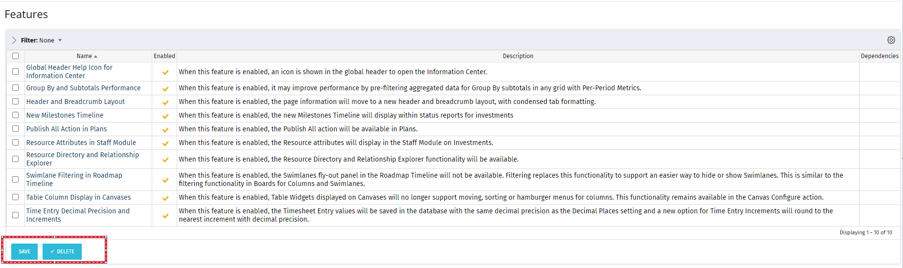Select all rows with header checkbox

point(16,56)
